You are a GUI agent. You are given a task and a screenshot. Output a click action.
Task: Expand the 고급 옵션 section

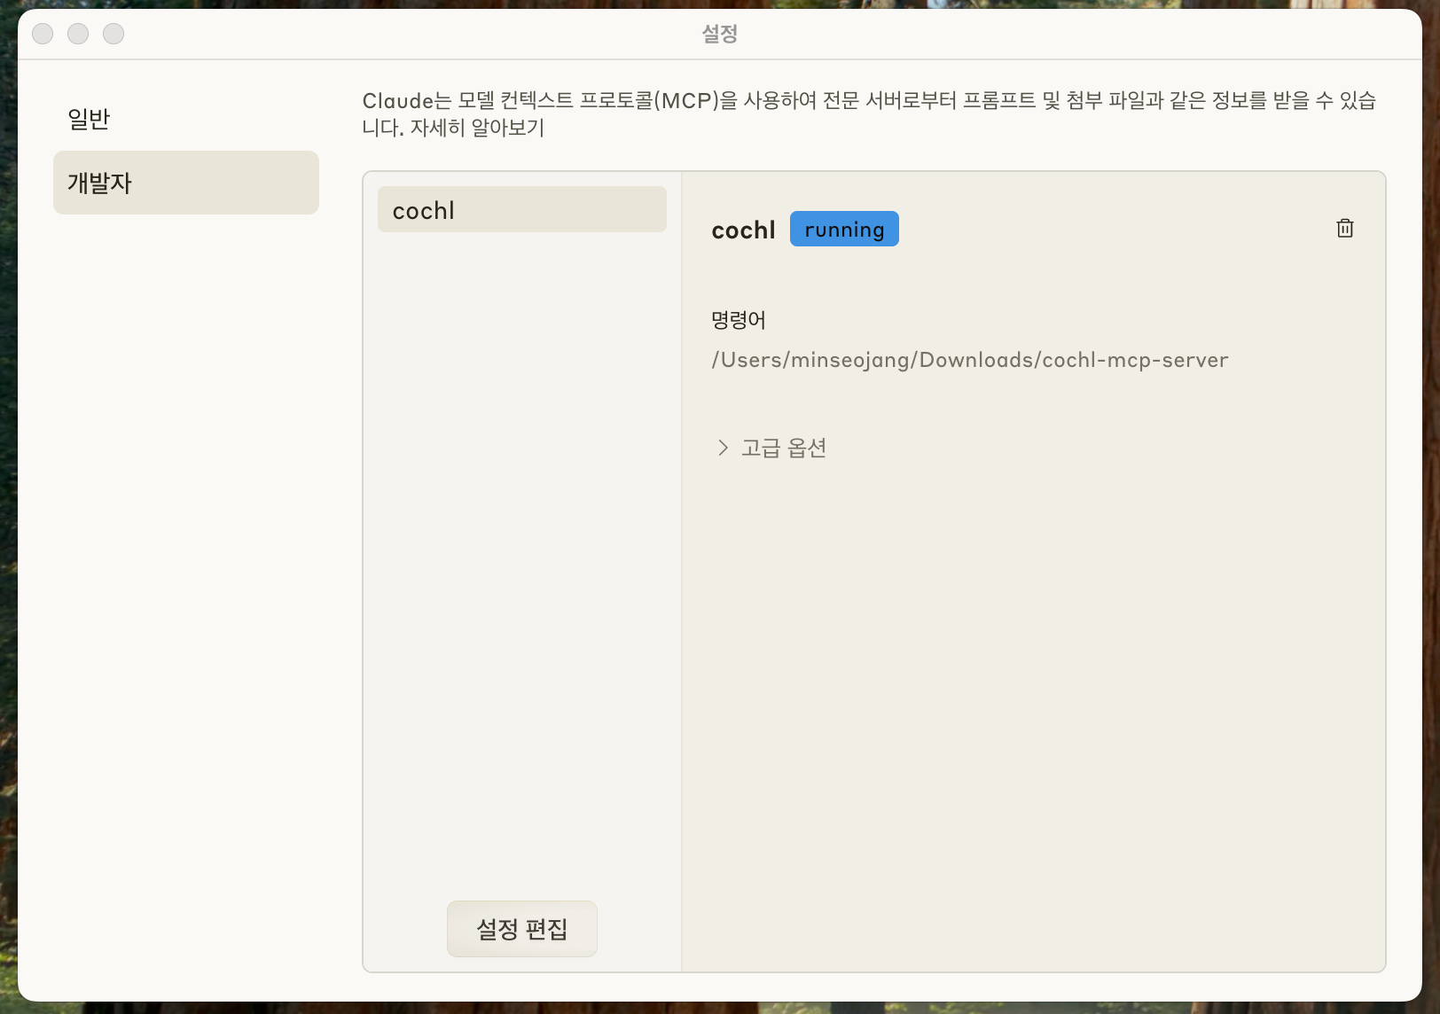[771, 448]
